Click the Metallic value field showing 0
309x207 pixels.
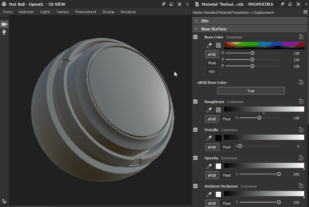coord(298,146)
